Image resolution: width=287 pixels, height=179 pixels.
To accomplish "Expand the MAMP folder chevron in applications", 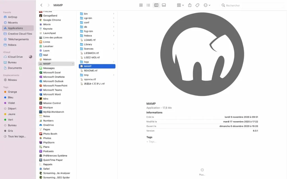I will (x=73, y=64).
